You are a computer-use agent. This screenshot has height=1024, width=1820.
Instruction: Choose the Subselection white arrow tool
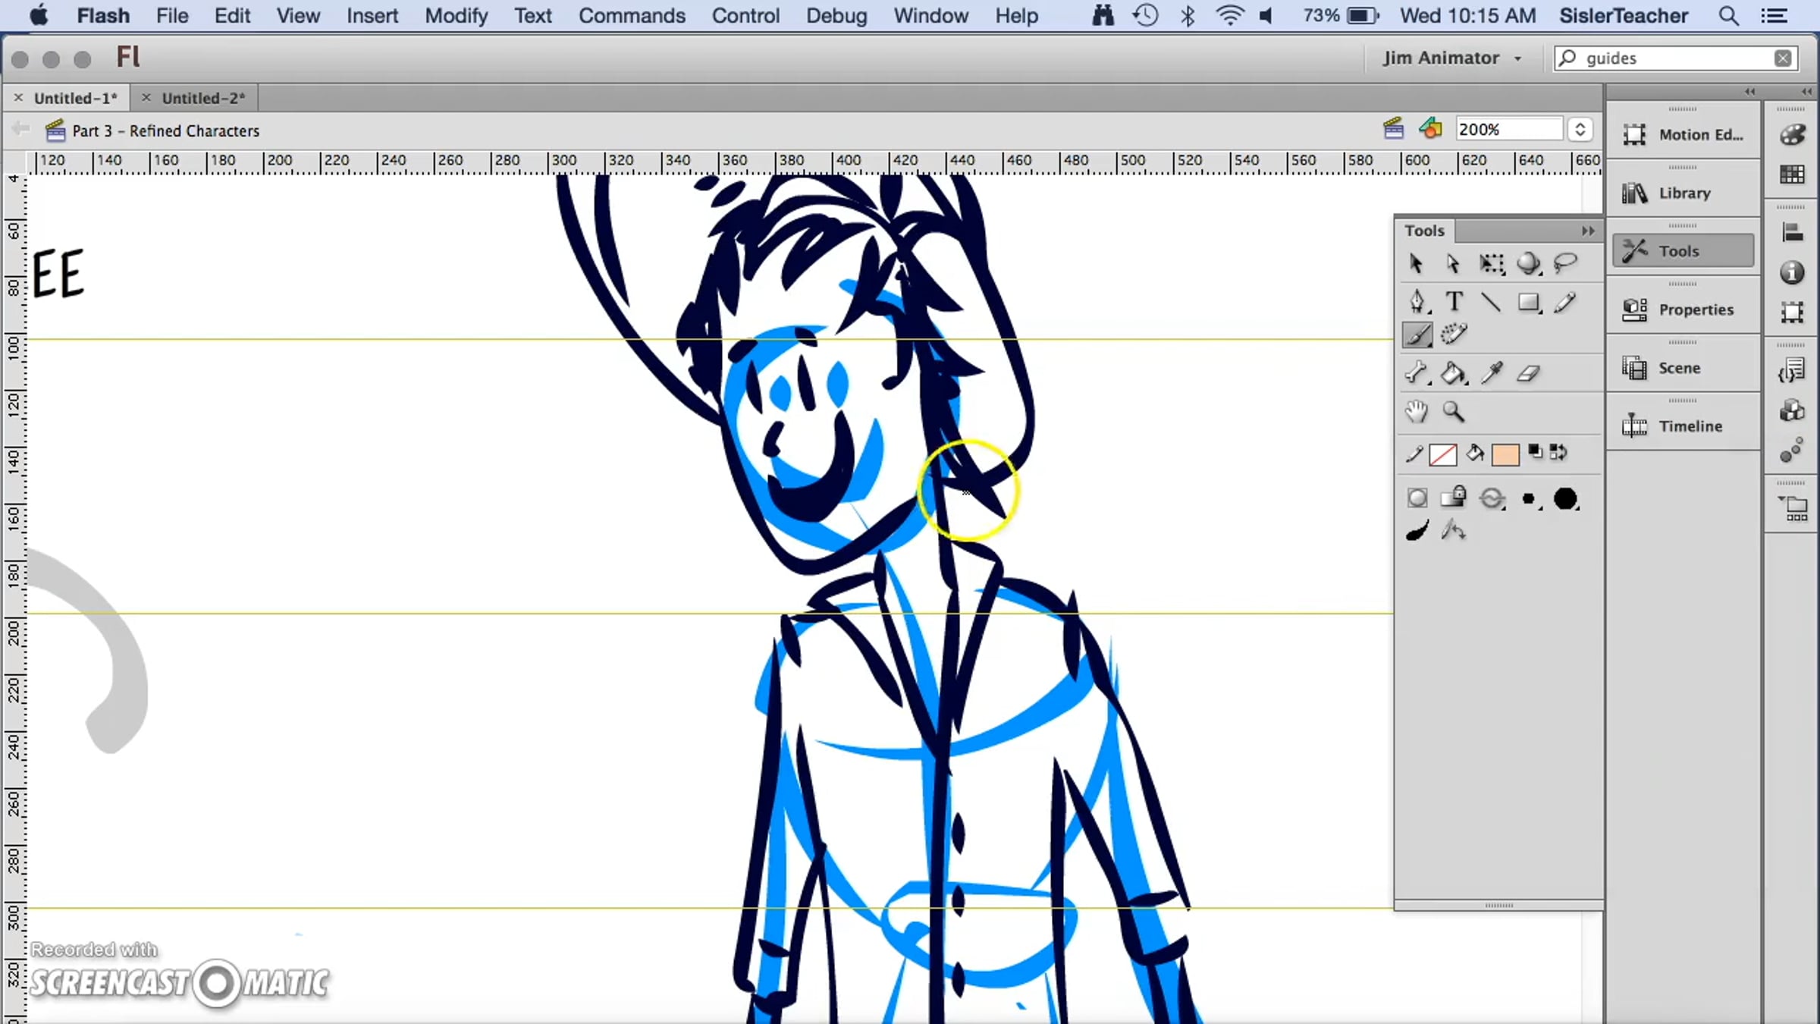click(1453, 263)
